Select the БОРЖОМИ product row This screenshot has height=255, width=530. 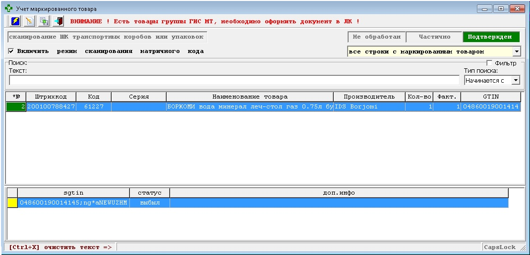(249, 106)
